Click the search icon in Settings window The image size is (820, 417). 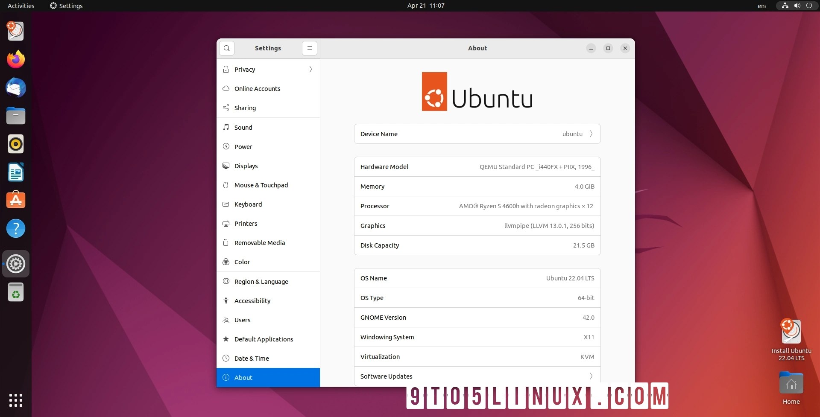coord(226,48)
